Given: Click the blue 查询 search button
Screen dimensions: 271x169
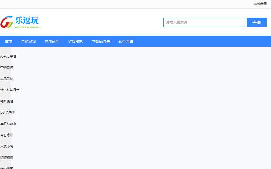Looking at the screenshot, I should (257, 22).
